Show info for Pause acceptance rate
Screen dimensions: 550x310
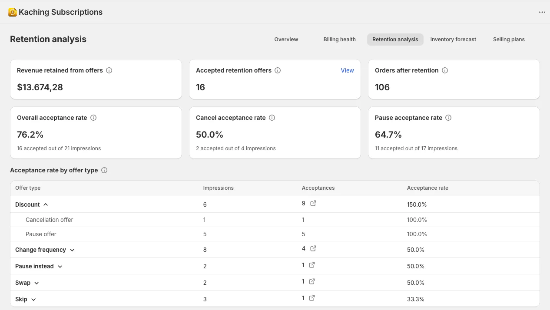[448, 118]
